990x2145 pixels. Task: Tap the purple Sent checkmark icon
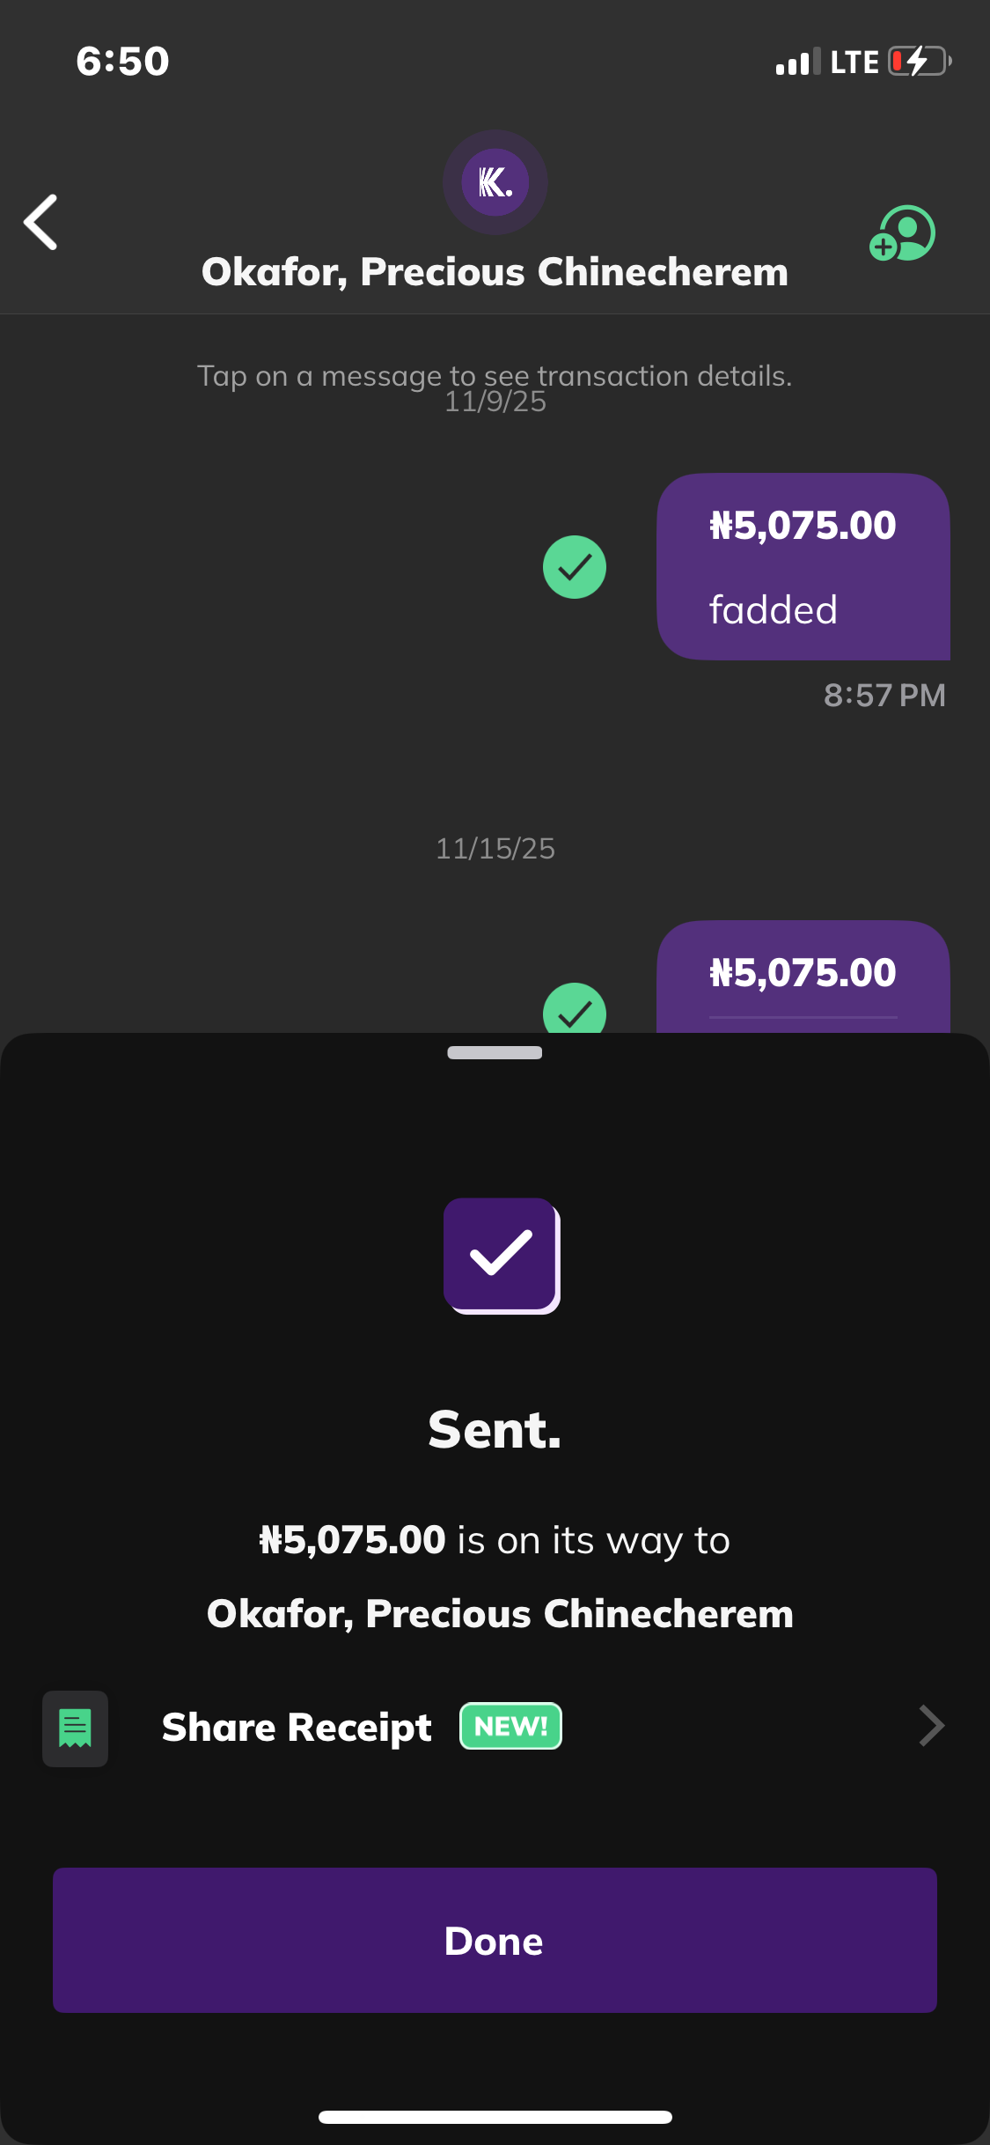click(501, 1255)
